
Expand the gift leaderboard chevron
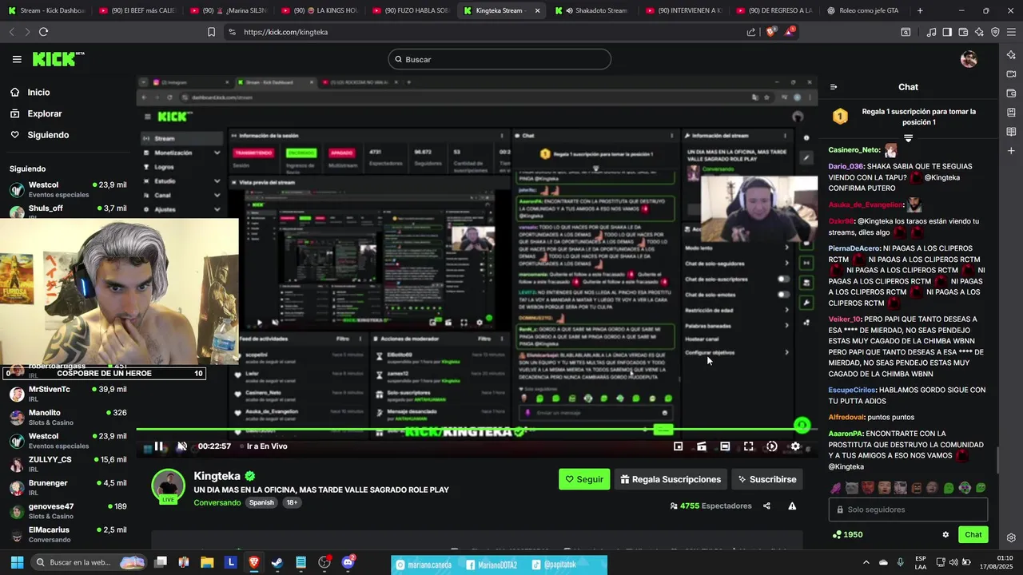[908, 138]
